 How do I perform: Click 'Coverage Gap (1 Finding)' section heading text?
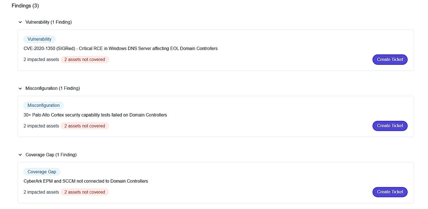[51, 155]
